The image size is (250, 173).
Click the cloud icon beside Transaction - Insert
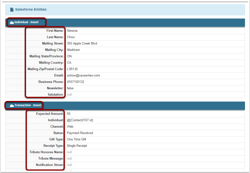(x=12, y=105)
